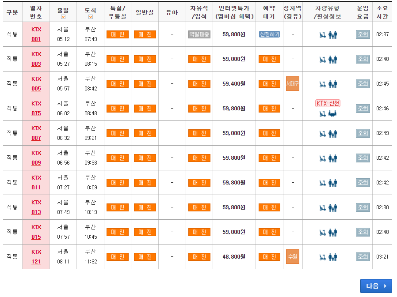Select the 매진 special-class status for KTX 007
The height and width of the screenshot is (297, 397).
tap(118, 133)
